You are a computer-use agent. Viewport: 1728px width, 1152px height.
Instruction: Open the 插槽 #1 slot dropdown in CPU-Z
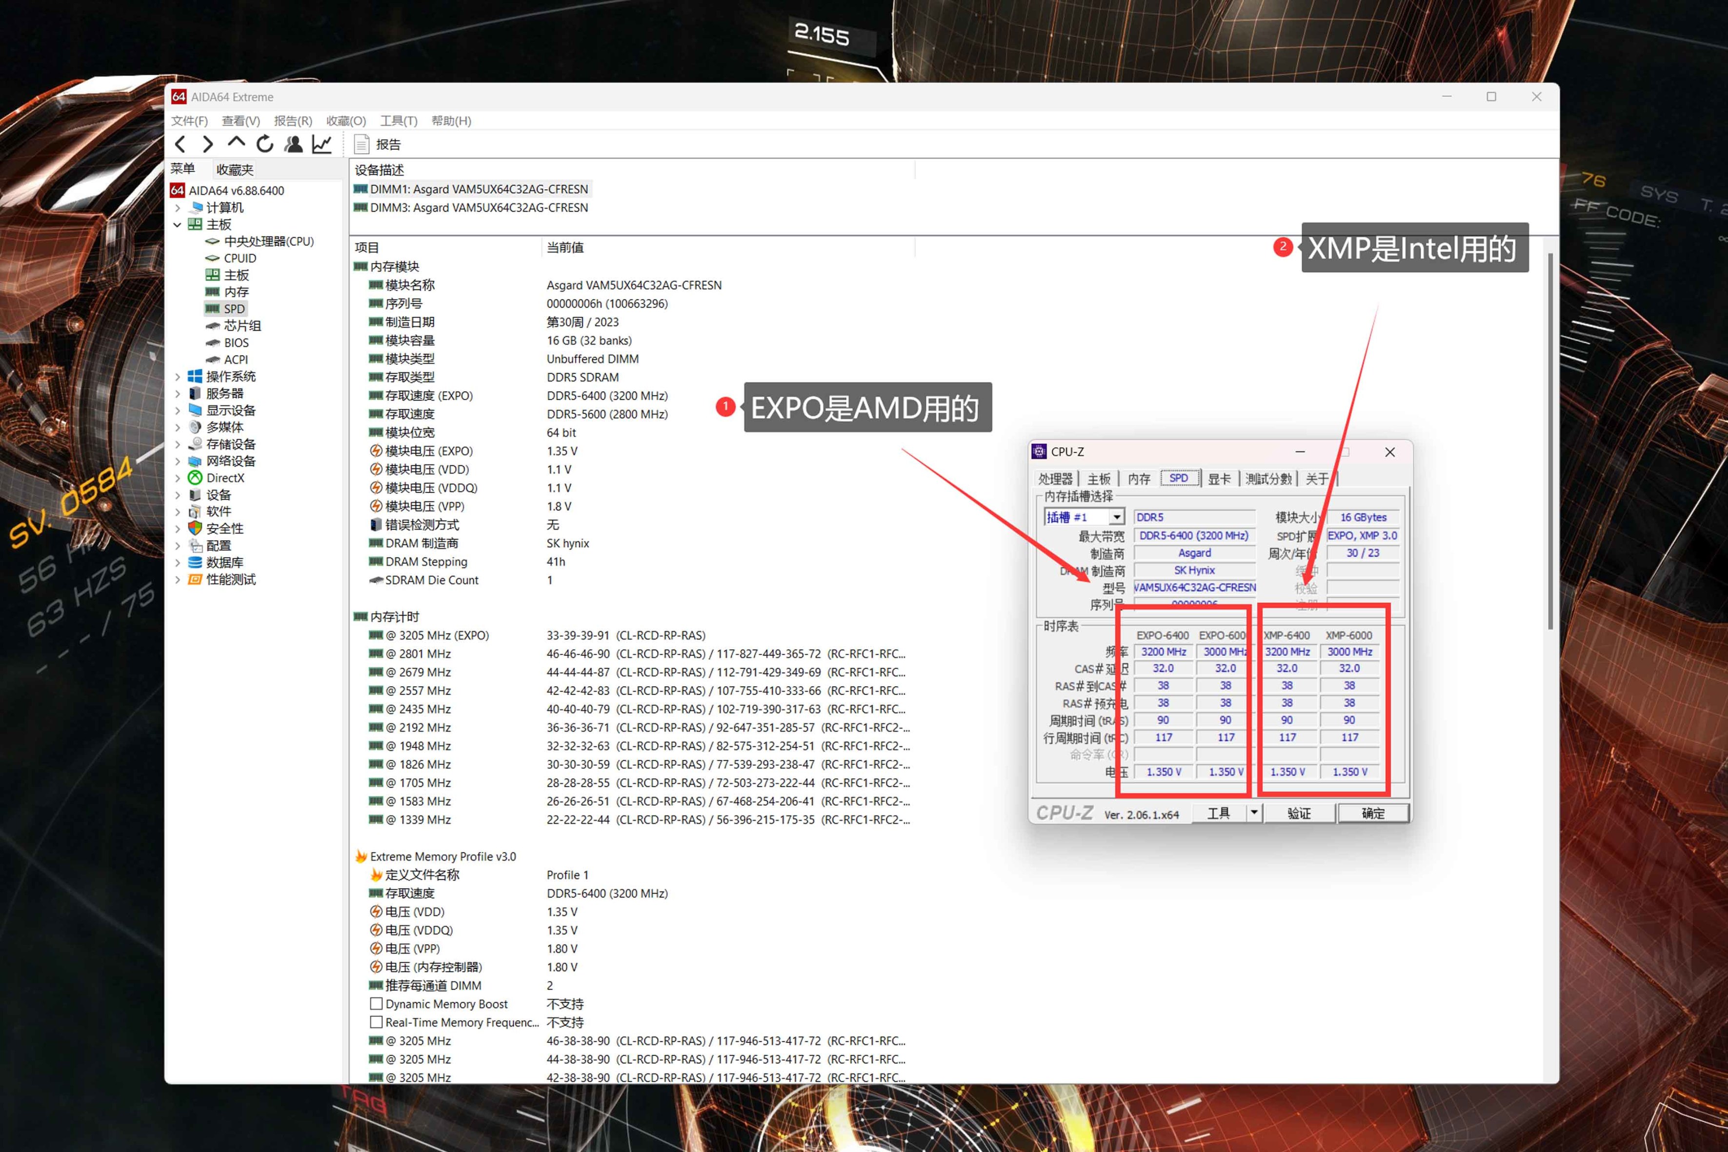click(1115, 517)
